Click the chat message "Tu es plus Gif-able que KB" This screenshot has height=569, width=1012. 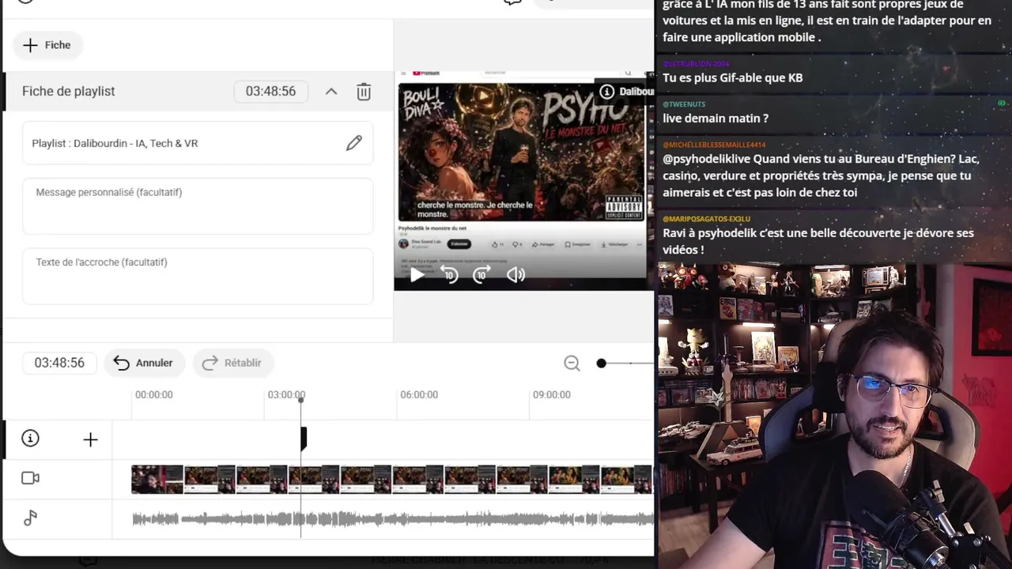[x=733, y=77]
